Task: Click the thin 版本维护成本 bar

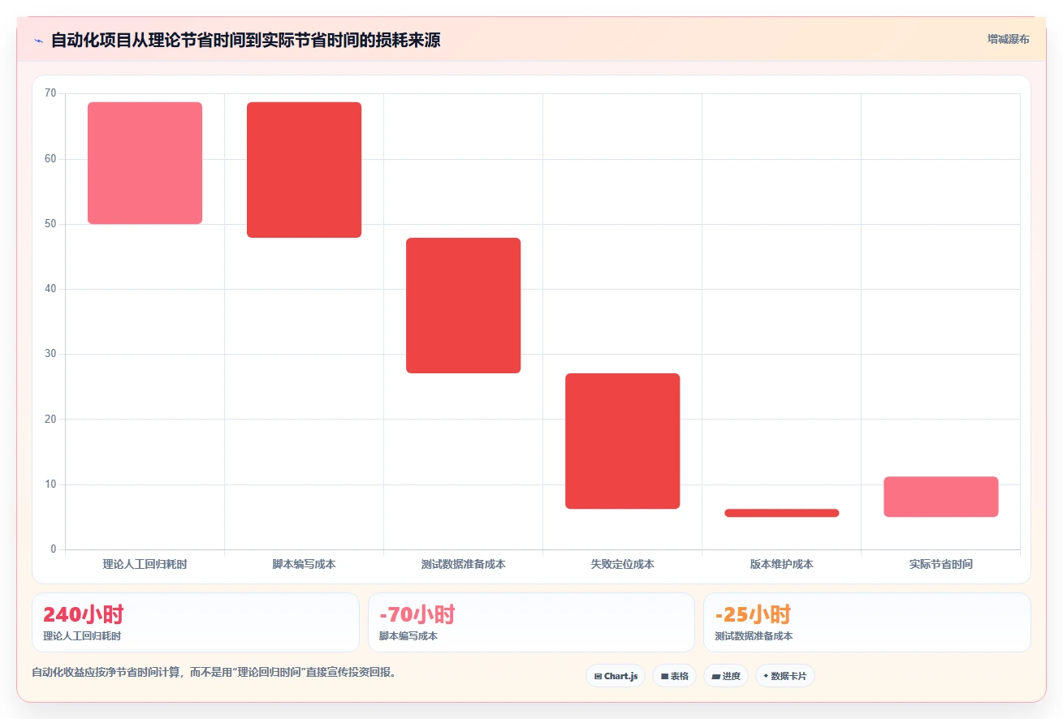Action: 781,513
